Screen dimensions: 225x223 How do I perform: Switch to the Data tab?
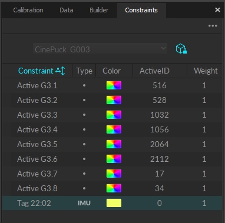point(67,10)
